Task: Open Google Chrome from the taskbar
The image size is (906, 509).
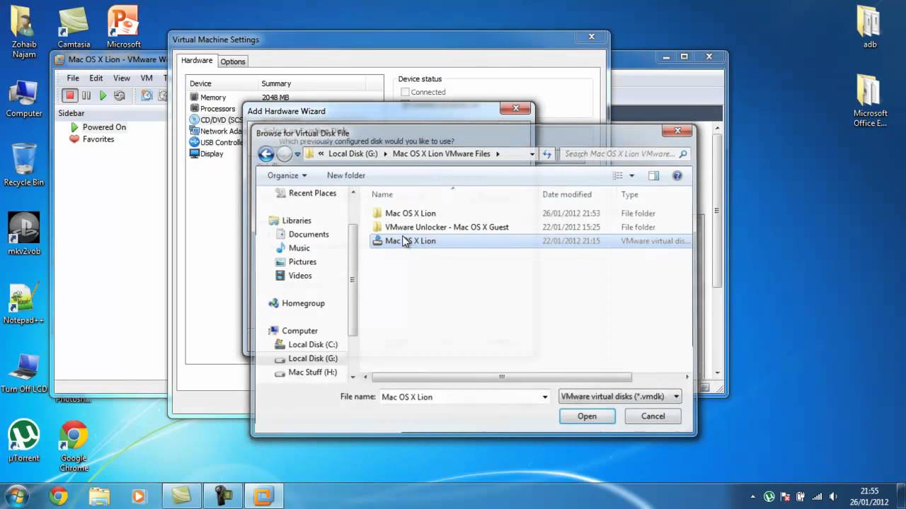Action: point(59,496)
